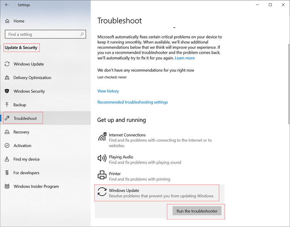
Task: Select Internet Connections troubleshooter
Action: point(159,140)
